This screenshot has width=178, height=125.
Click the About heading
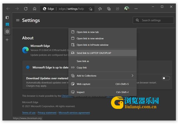28,38
